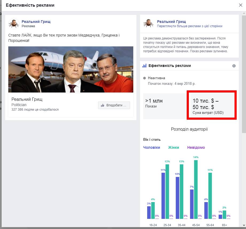Click the page avatar in the ad post header

point(14,24)
